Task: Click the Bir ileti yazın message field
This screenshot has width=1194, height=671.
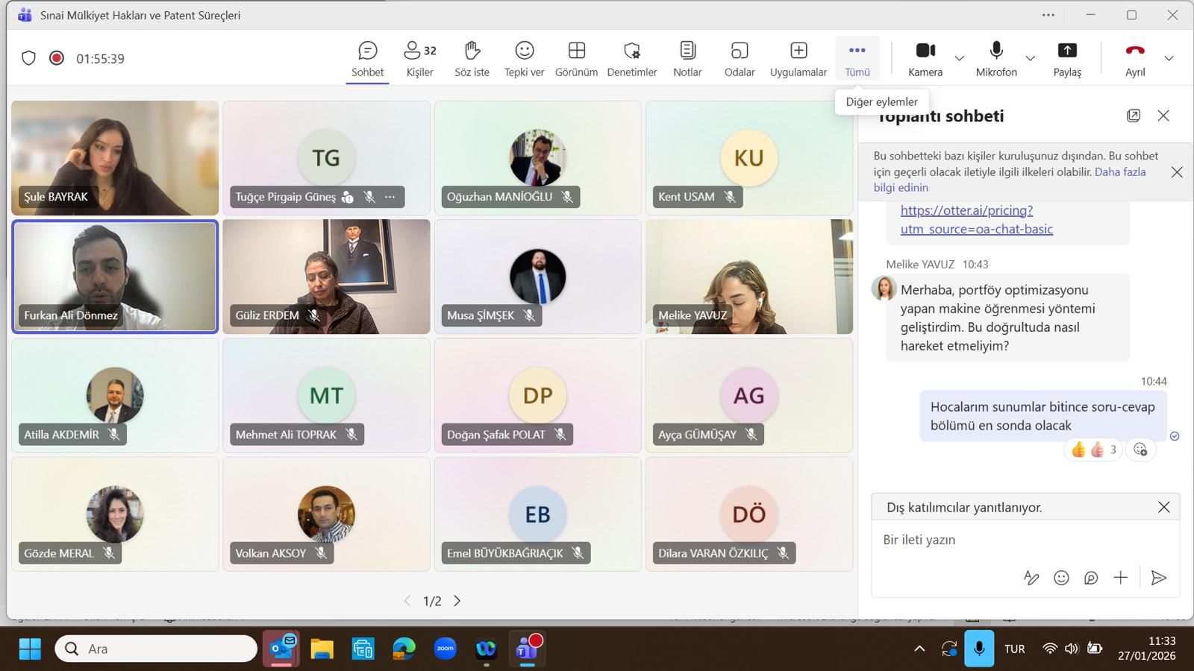Action: (1007, 540)
